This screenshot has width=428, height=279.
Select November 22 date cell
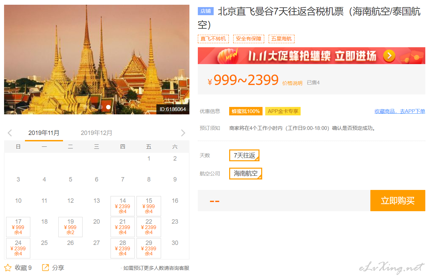coord(149,227)
